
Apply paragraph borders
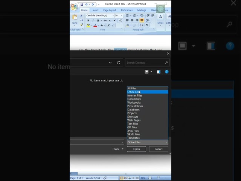[134, 25]
